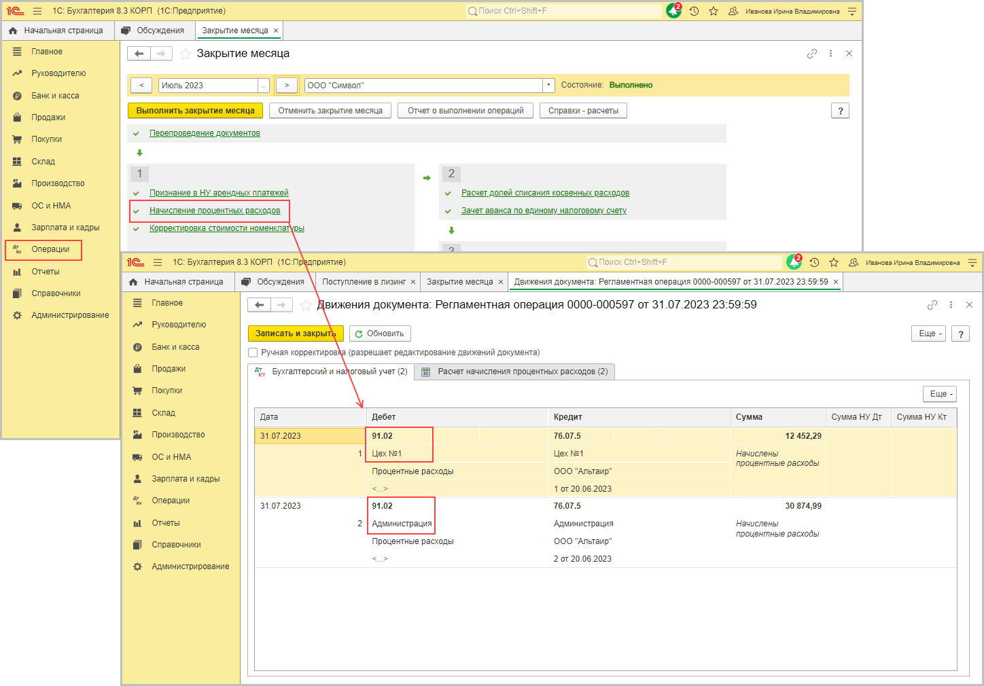This screenshot has height=686, width=984.
Task: Add Движения документа to favorites star
Action: (x=306, y=305)
